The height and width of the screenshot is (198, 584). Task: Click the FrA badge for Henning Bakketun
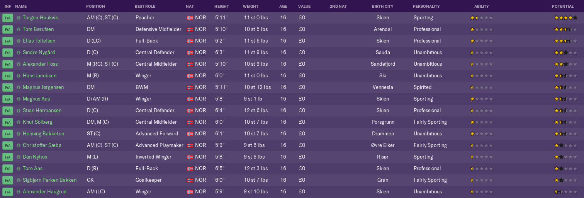(8, 134)
